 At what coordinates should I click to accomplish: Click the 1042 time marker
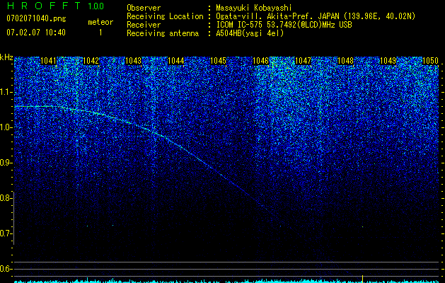(91, 61)
